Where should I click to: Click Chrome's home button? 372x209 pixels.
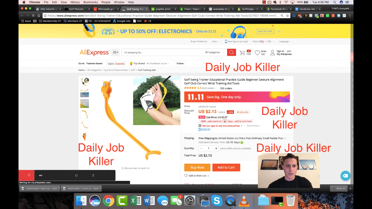(39, 16)
